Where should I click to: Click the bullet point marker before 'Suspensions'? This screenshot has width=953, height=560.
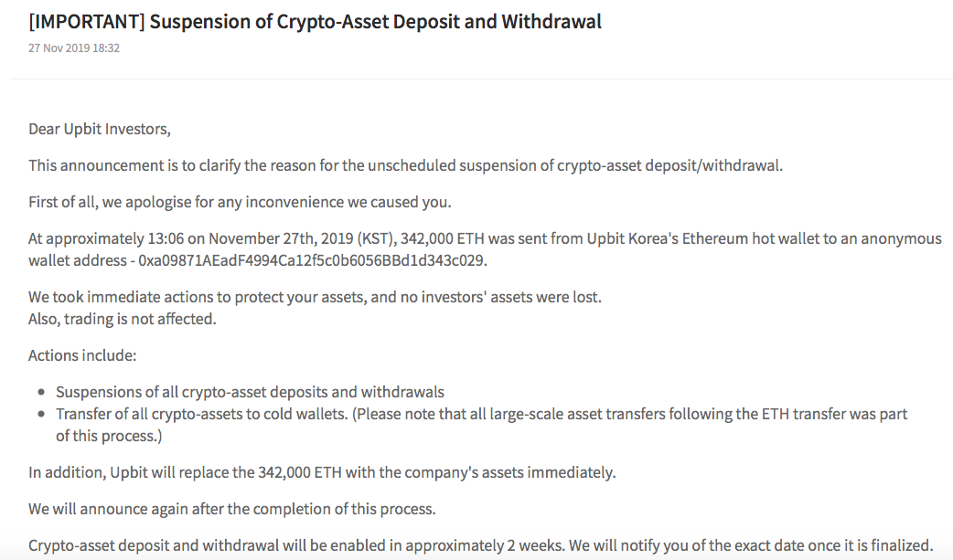coord(41,393)
